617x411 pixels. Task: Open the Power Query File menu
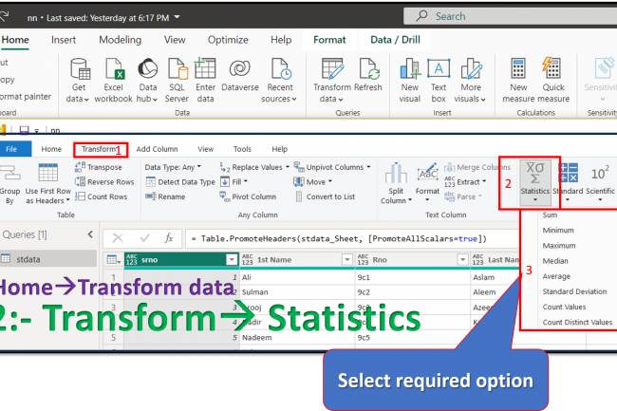pos(11,149)
